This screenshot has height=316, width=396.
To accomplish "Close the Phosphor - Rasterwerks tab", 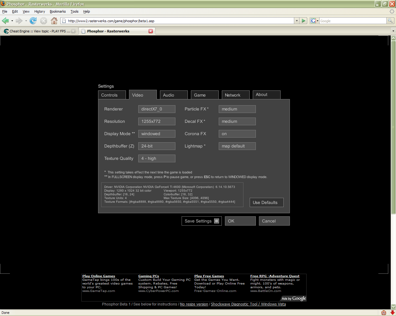I will (x=151, y=31).
